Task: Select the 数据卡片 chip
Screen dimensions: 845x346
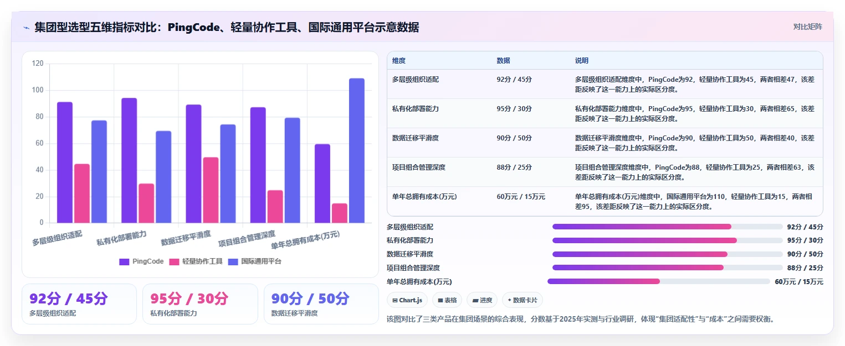Action: [522, 300]
